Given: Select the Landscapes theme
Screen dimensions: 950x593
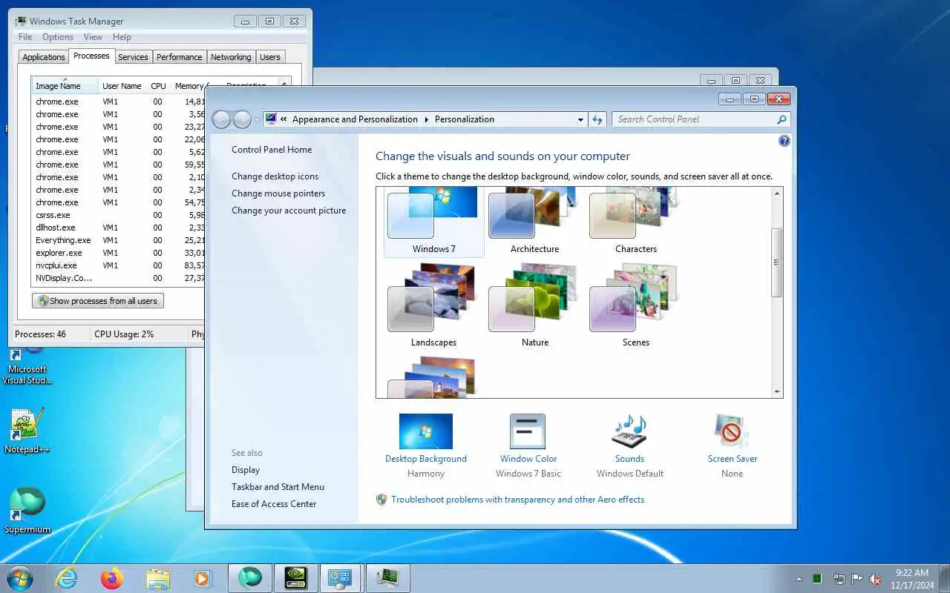Looking at the screenshot, I should tap(434, 305).
